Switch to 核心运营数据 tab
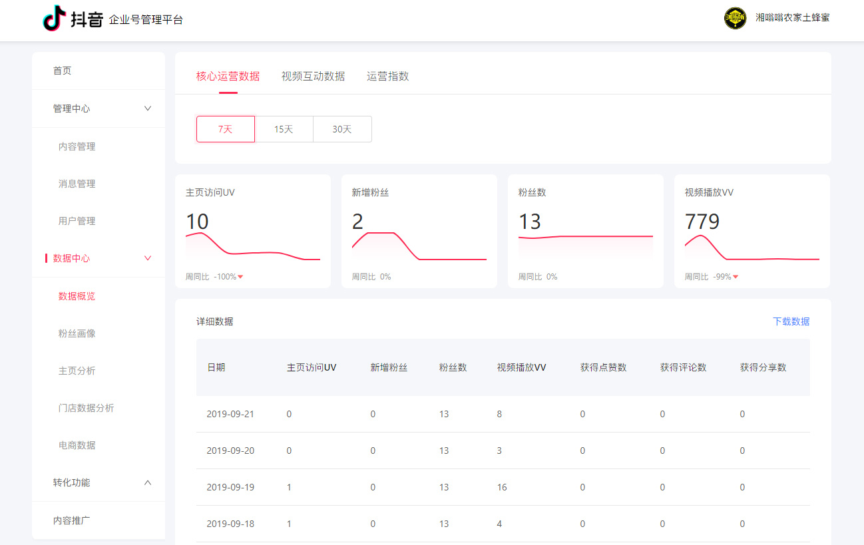864x545 pixels. click(228, 76)
